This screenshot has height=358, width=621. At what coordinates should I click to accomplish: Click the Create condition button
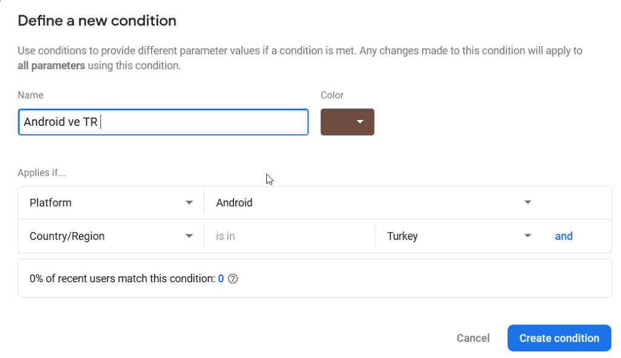pyautogui.click(x=559, y=338)
